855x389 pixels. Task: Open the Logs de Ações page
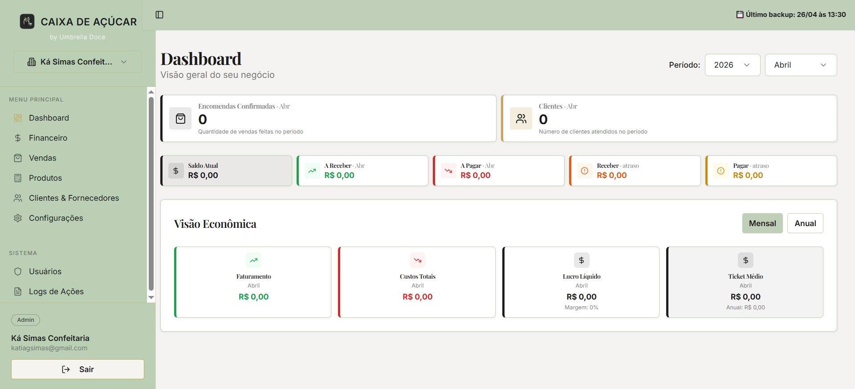56,292
